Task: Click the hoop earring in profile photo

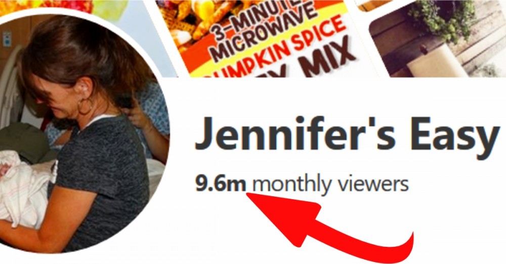Action: click(x=85, y=106)
